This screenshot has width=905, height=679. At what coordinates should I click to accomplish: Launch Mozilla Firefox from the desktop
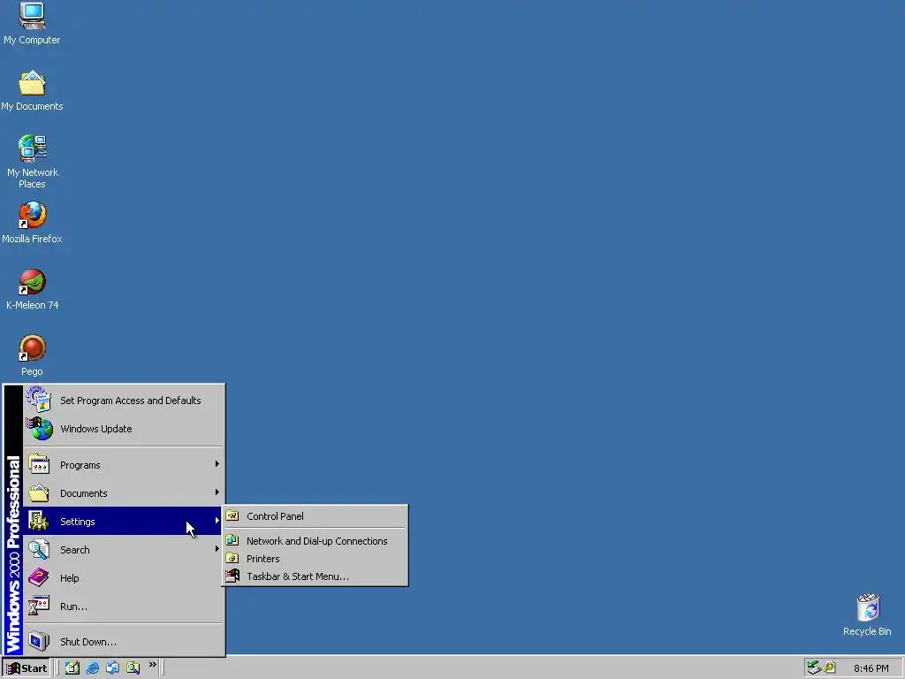point(32,222)
